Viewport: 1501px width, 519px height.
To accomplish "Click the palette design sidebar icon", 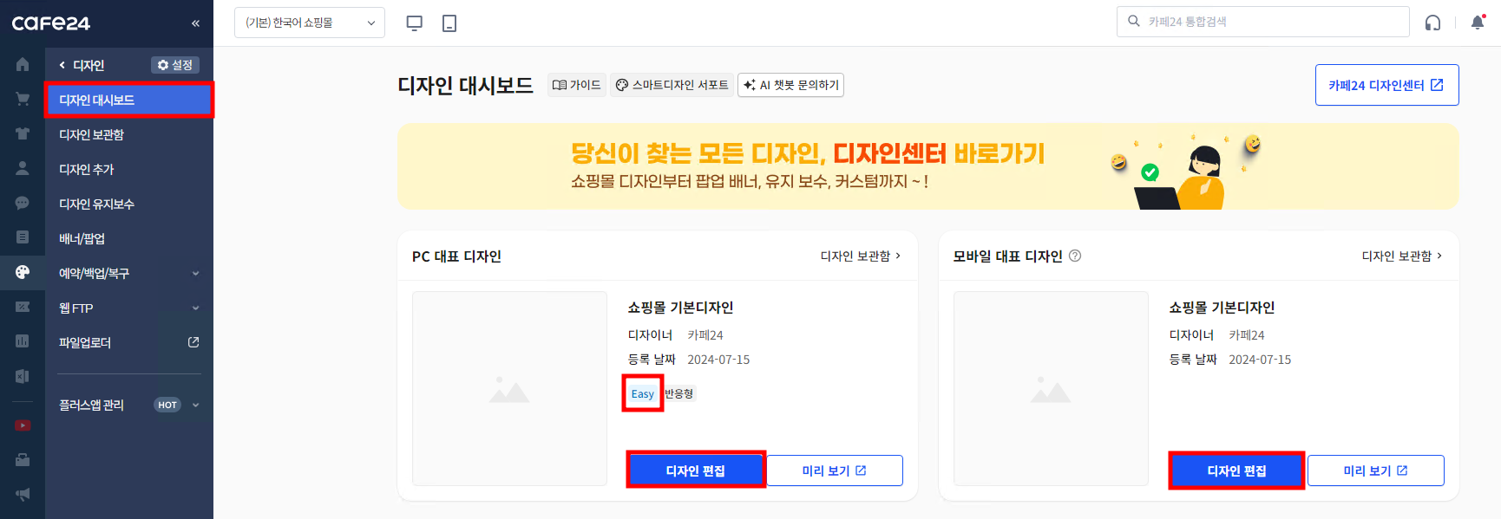I will pos(23,272).
